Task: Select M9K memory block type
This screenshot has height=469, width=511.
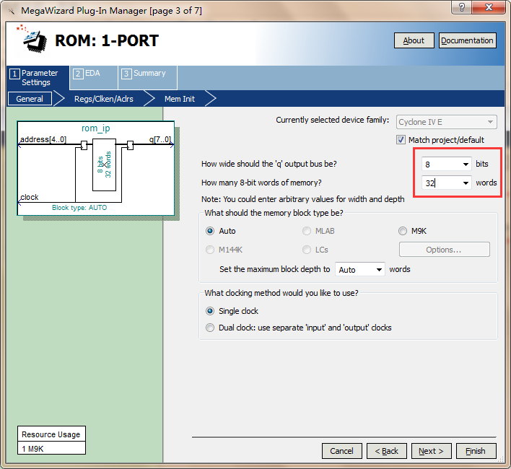Action: pyautogui.click(x=403, y=231)
